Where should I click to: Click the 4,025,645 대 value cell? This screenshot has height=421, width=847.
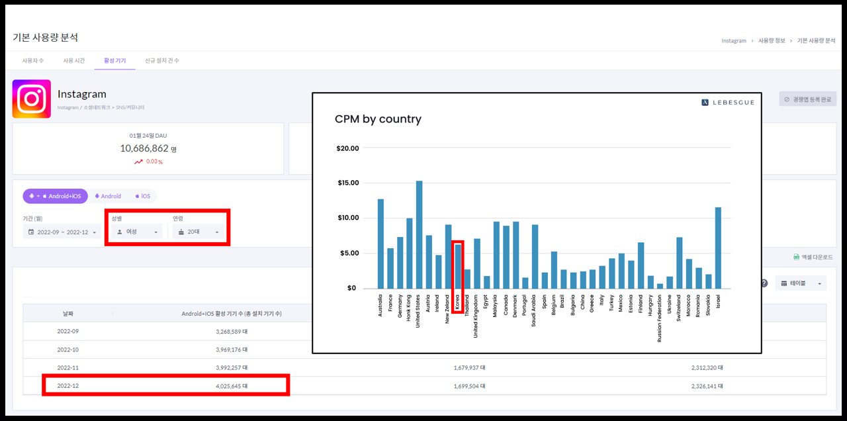click(x=232, y=385)
